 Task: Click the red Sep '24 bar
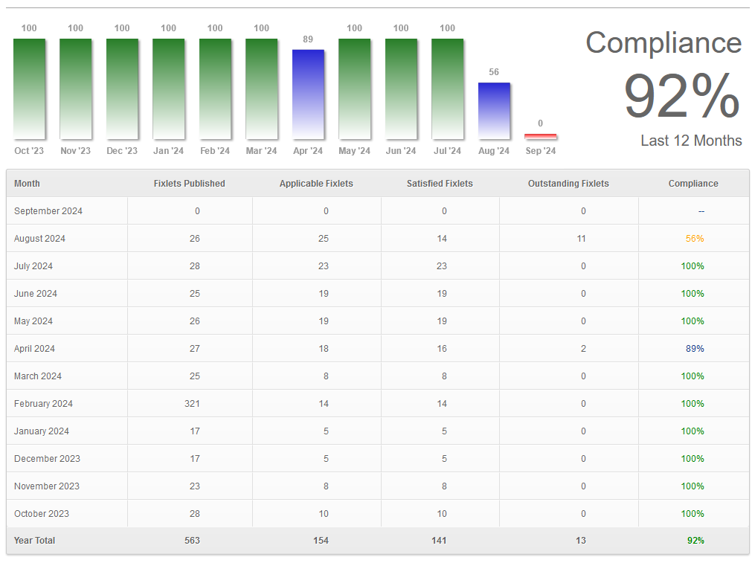540,136
